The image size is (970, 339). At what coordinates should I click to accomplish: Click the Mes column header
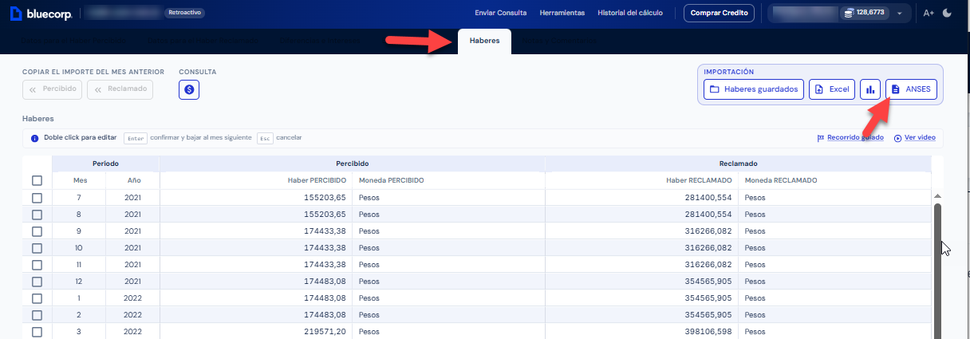click(x=79, y=180)
